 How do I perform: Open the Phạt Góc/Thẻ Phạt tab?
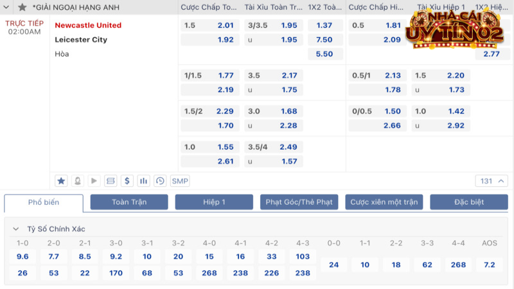point(299,202)
